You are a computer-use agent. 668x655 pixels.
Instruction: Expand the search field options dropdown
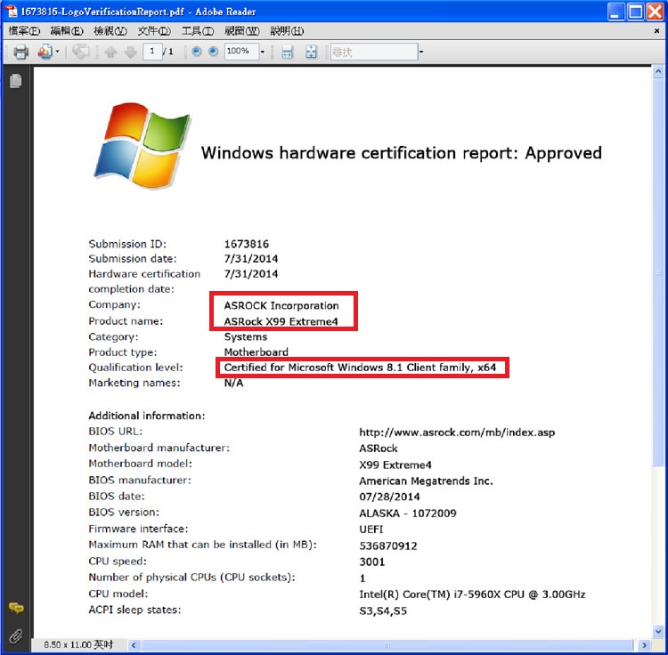click(421, 52)
